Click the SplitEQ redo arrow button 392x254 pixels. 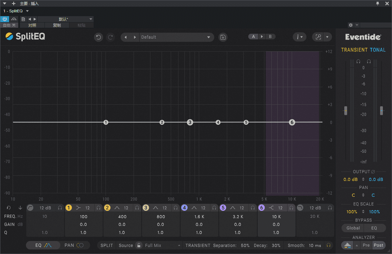[x=110, y=37]
